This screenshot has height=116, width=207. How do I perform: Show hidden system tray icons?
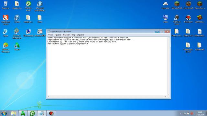181,113
